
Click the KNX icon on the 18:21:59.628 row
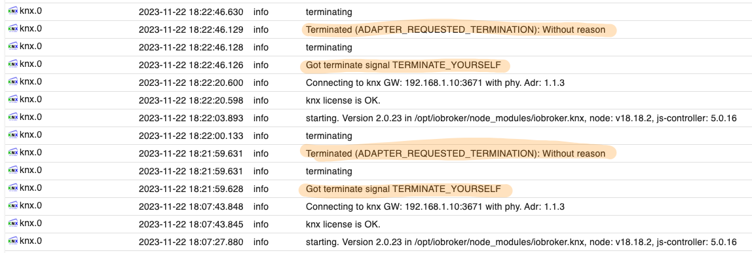coord(13,188)
